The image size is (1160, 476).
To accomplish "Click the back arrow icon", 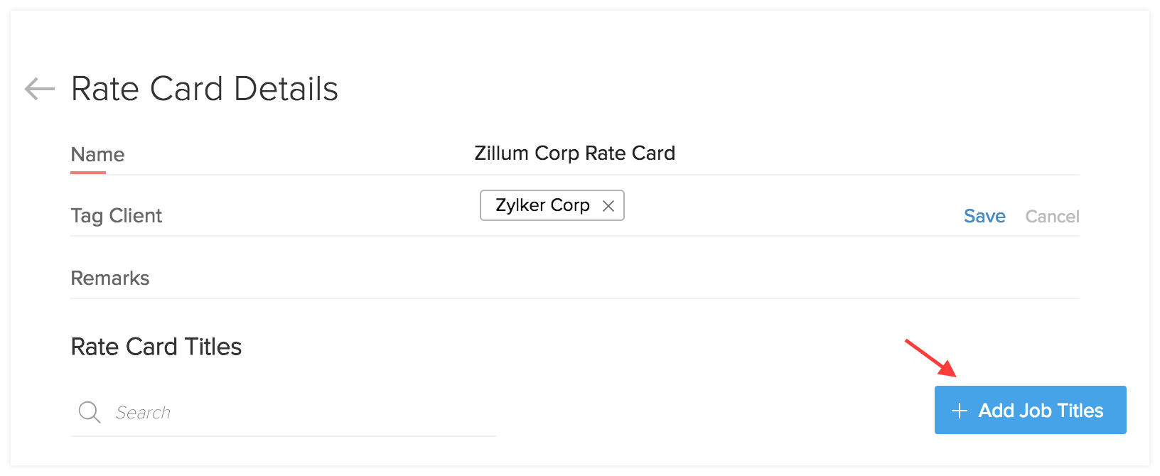I will [40, 89].
